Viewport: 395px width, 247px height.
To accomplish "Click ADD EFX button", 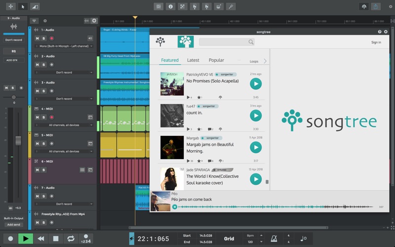I will [x=14, y=60].
